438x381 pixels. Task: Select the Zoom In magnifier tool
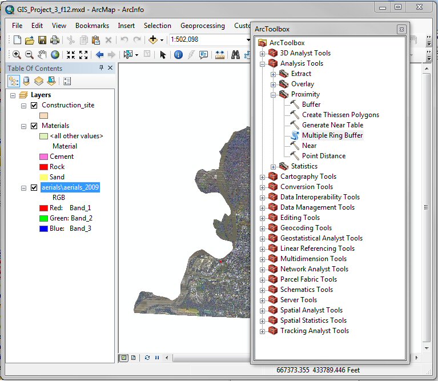click(17, 54)
